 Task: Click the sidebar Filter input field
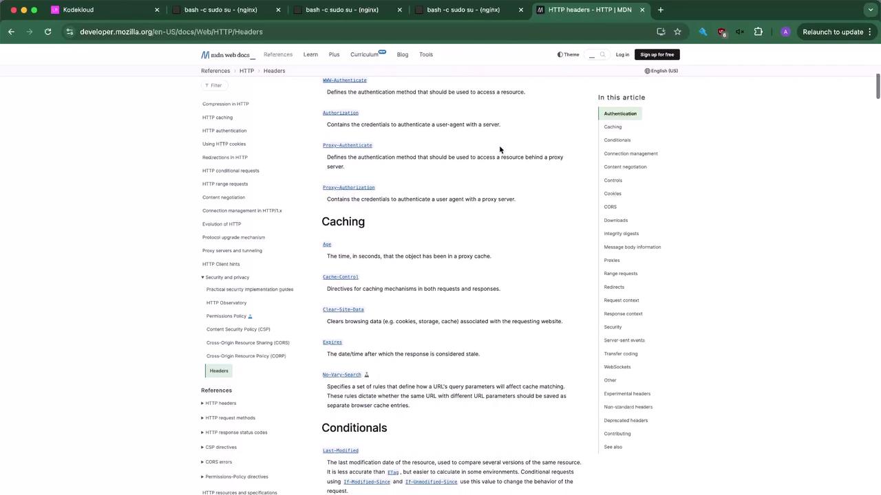pos(216,85)
